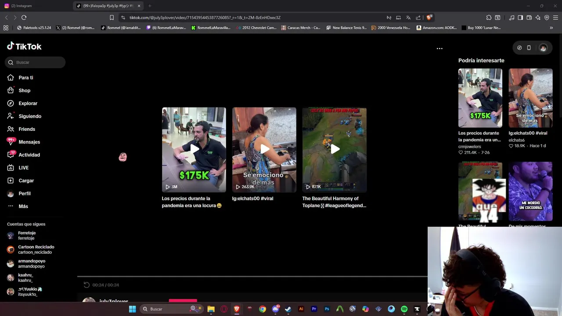Click the share page icon in address bar

click(418, 18)
